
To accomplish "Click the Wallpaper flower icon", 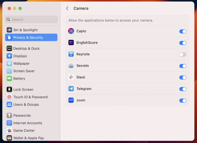I will click(x=9, y=64).
